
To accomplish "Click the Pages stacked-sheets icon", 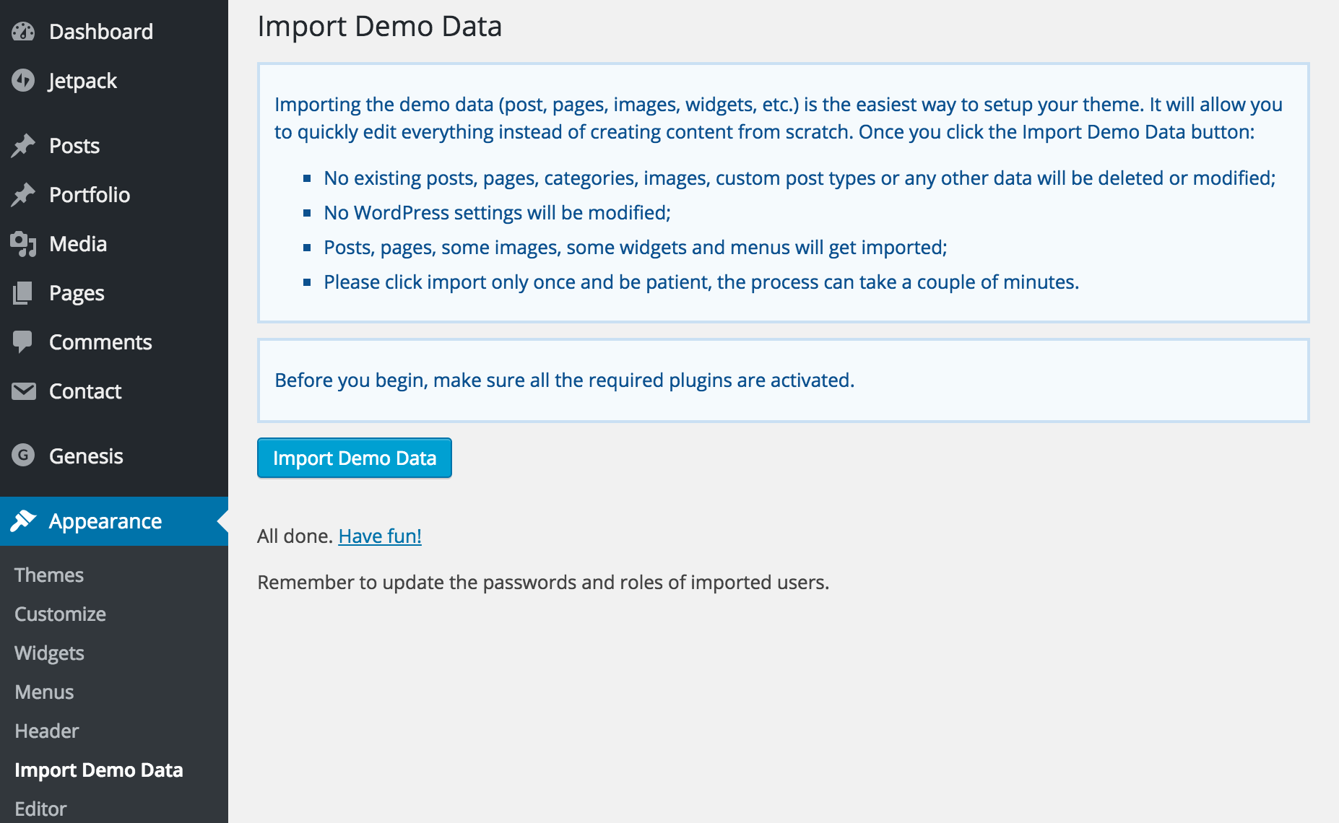I will click(23, 293).
